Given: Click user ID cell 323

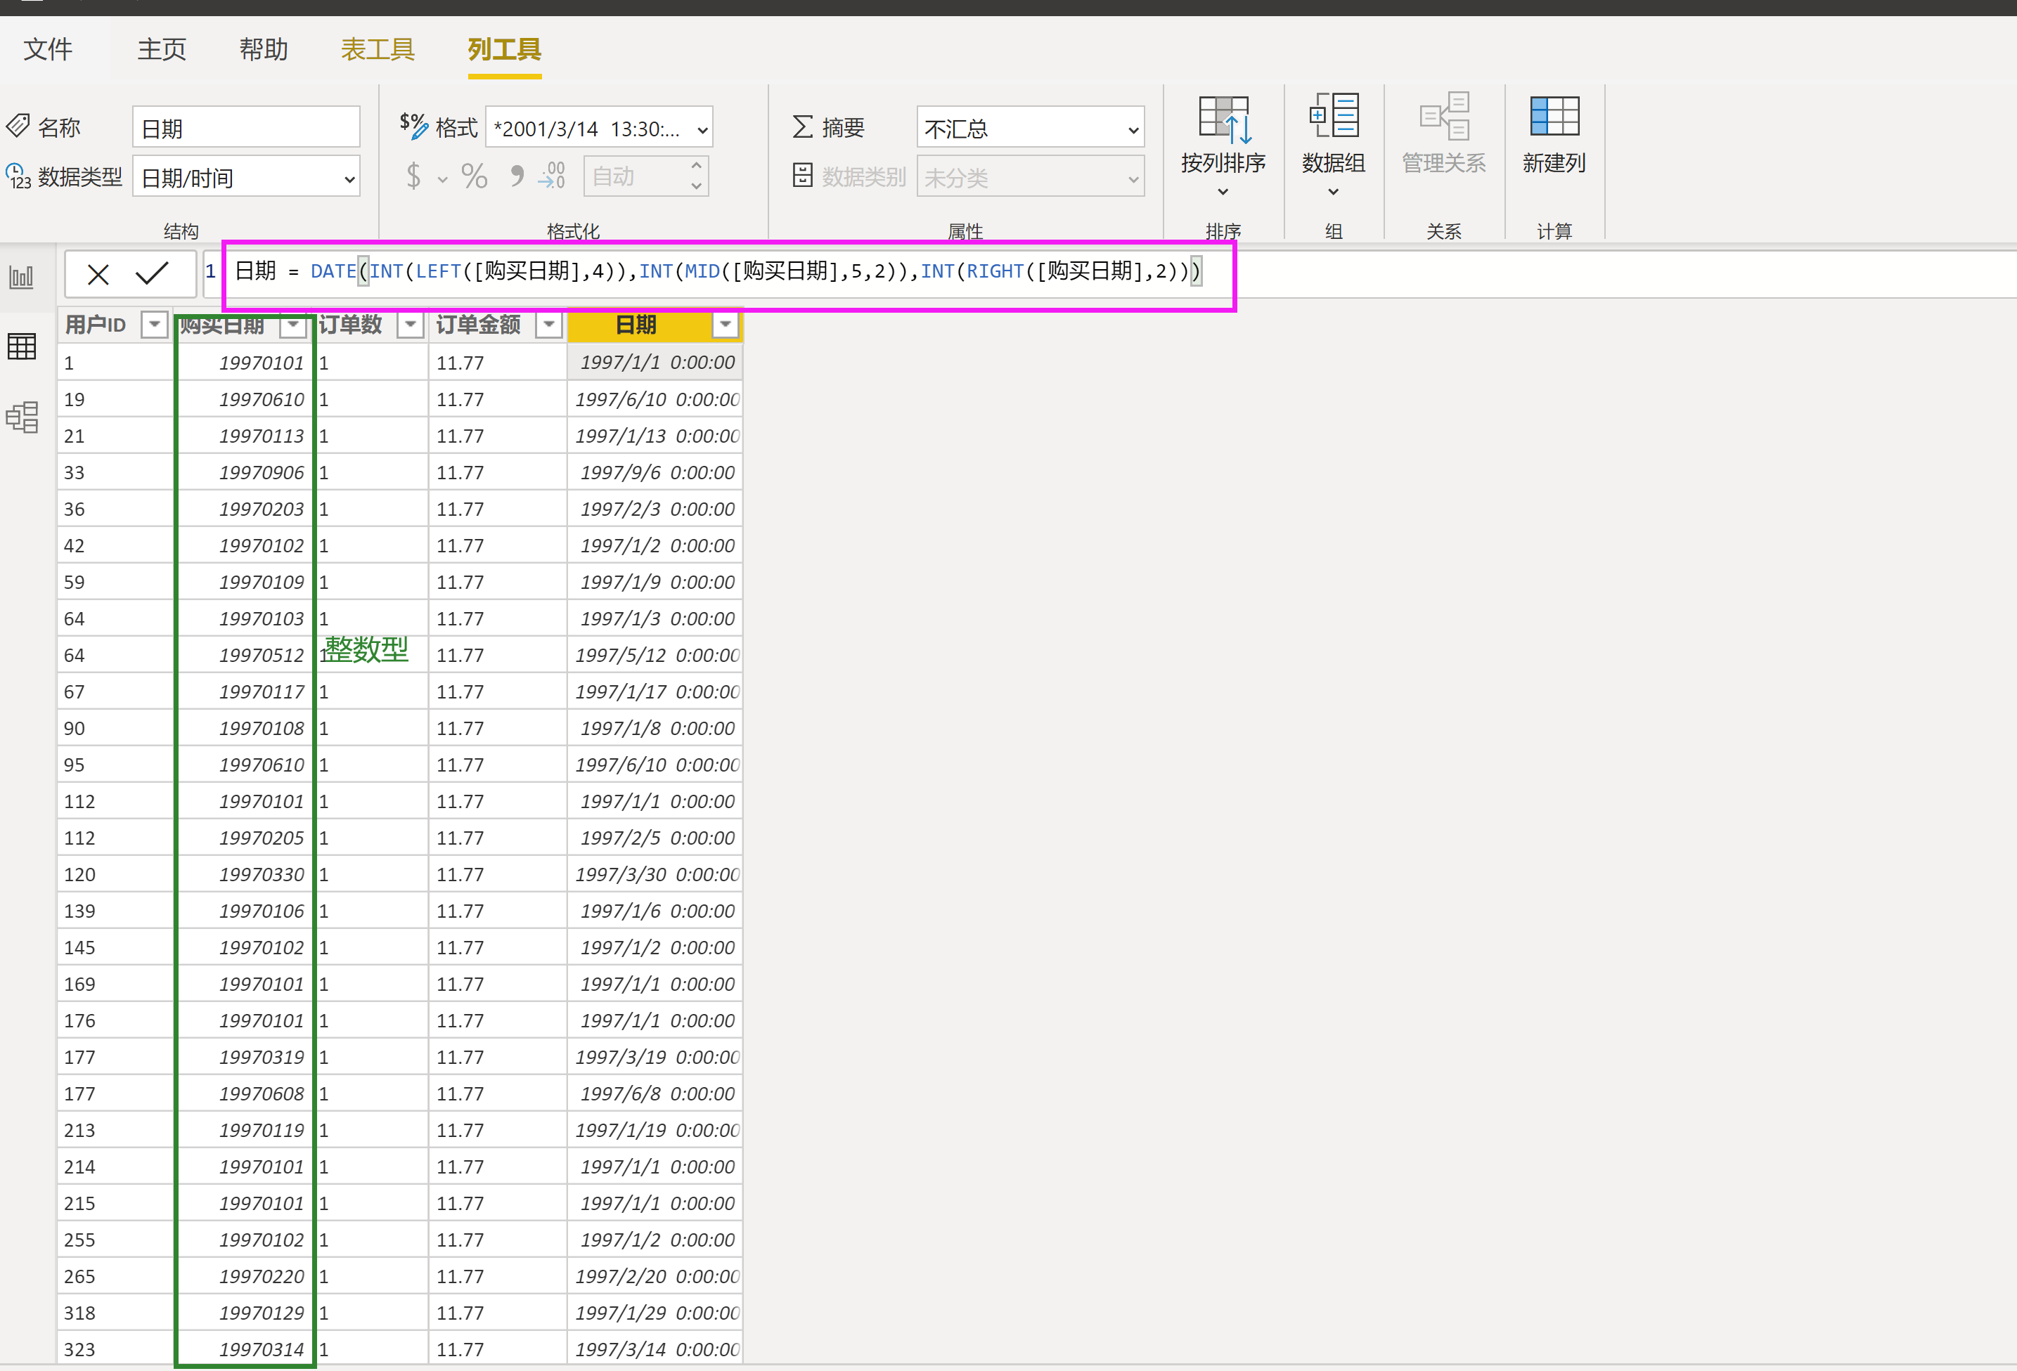Looking at the screenshot, I should [x=115, y=1349].
